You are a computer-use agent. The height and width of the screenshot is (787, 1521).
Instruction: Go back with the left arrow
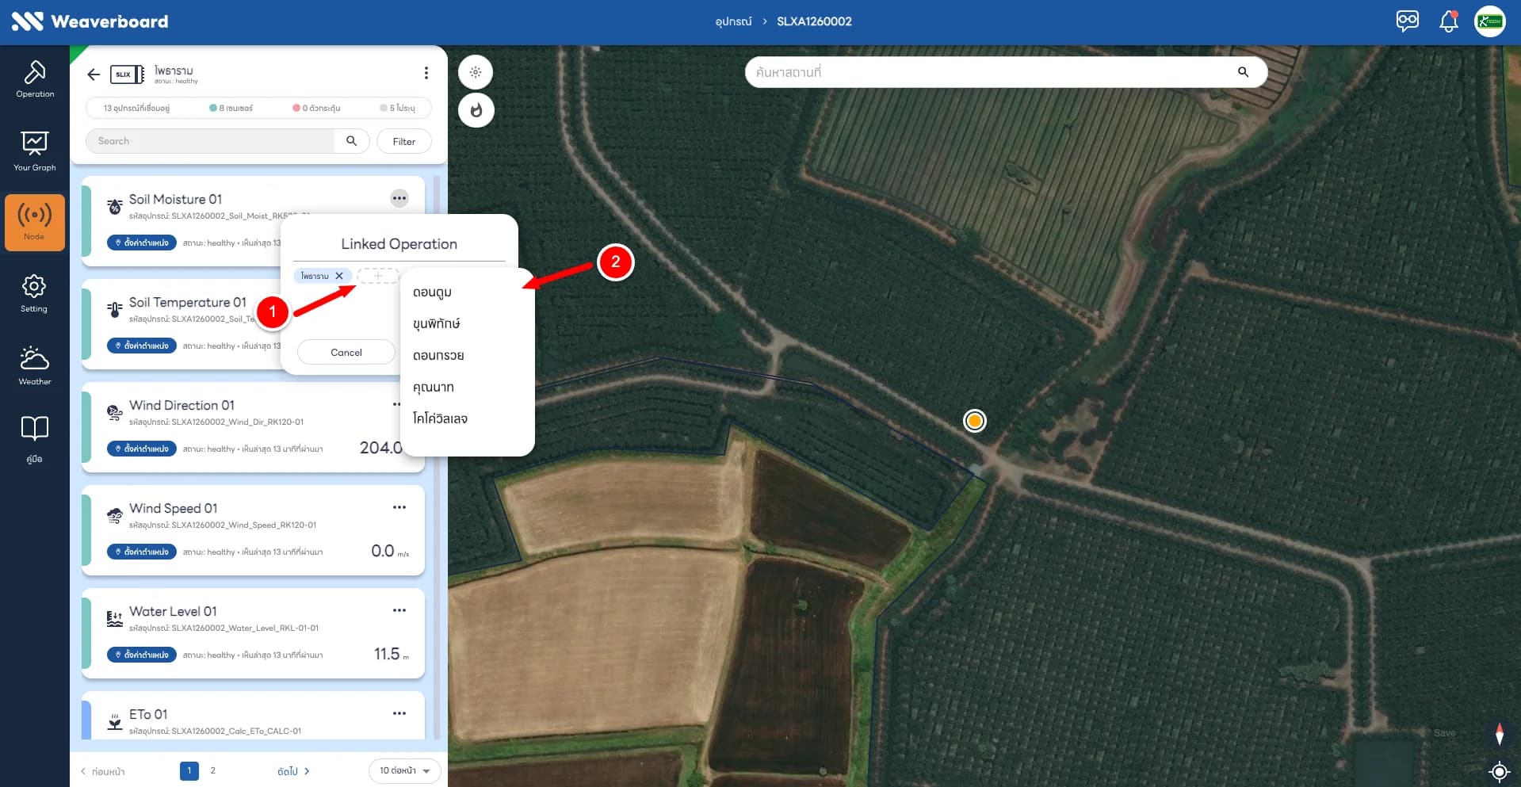[x=94, y=74]
